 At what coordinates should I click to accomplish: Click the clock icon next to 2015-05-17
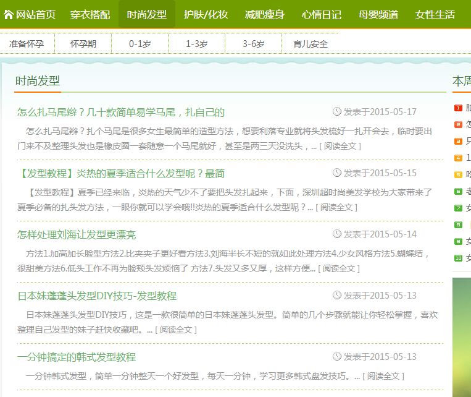(337, 112)
